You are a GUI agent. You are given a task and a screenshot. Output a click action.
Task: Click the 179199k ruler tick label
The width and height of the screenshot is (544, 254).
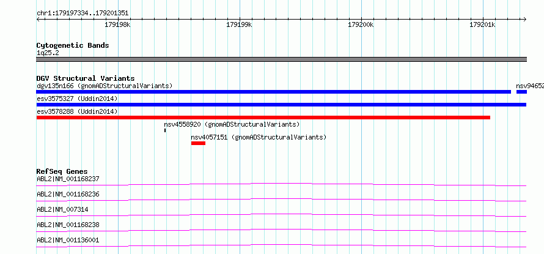[239, 24]
